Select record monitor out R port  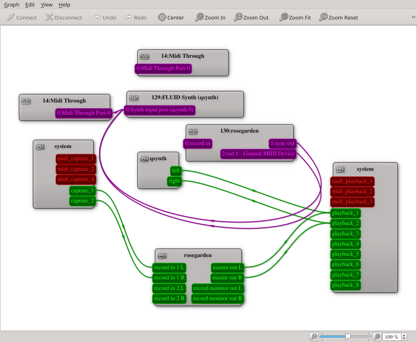217,298
